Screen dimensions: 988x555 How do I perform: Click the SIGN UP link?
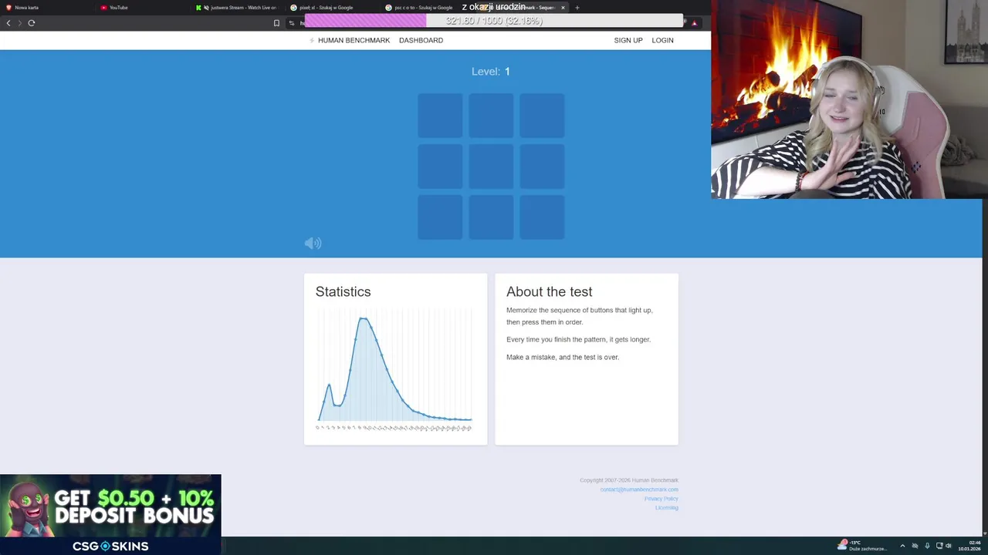(628, 40)
